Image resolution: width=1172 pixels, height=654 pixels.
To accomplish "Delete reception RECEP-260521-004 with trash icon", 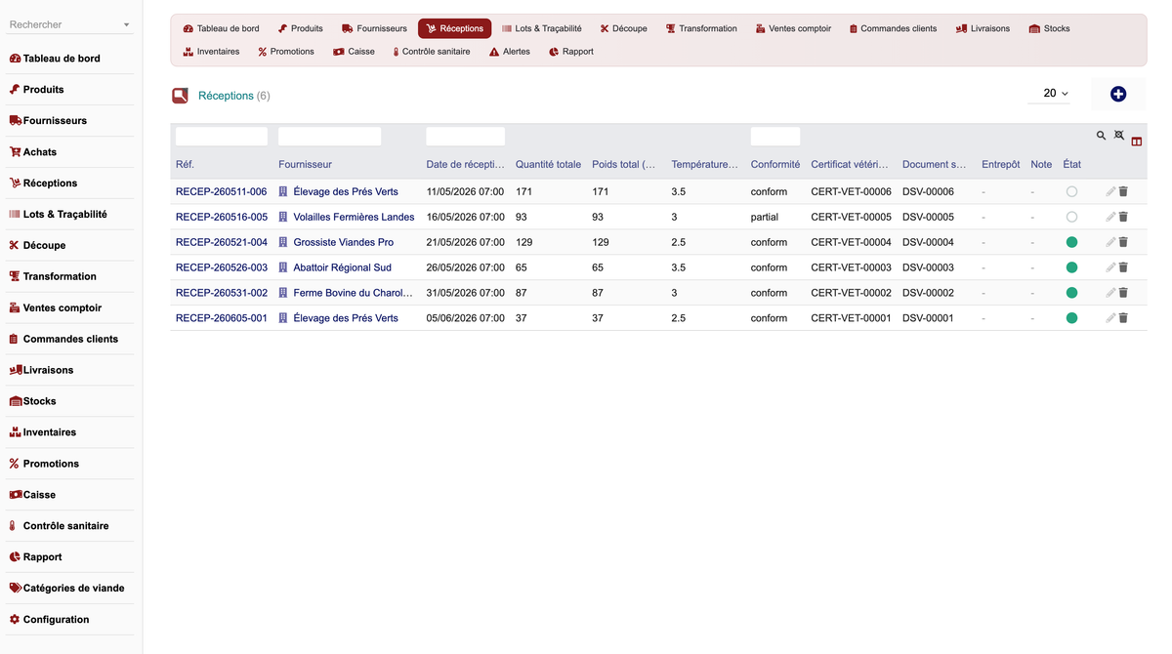I will (x=1123, y=242).
